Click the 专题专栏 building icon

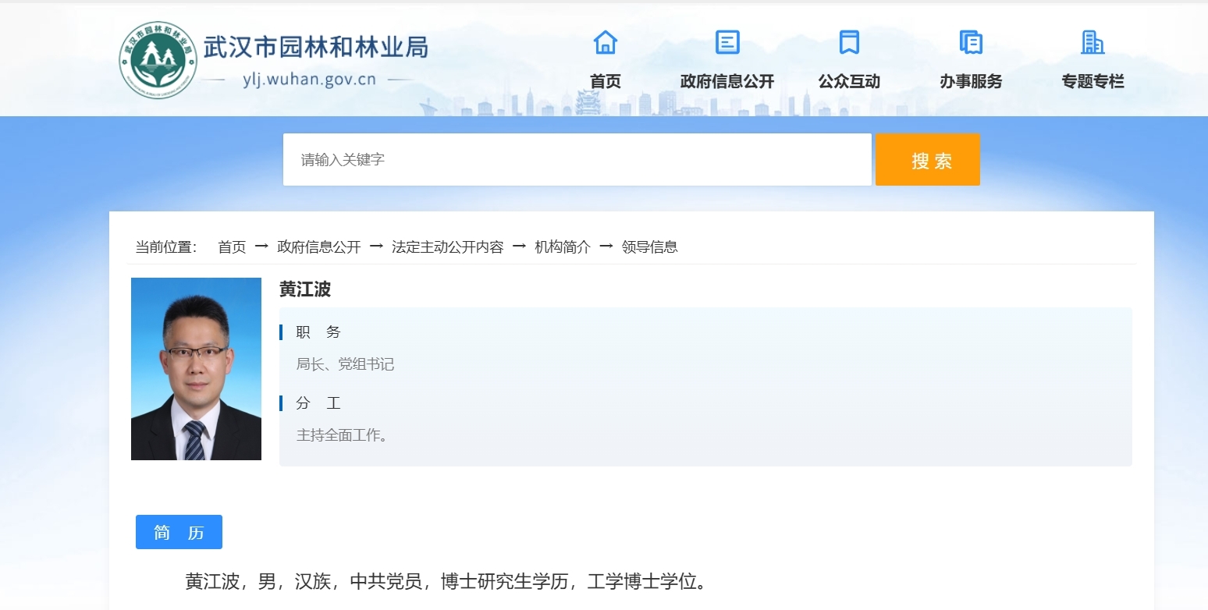pyautogui.click(x=1092, y=42)
